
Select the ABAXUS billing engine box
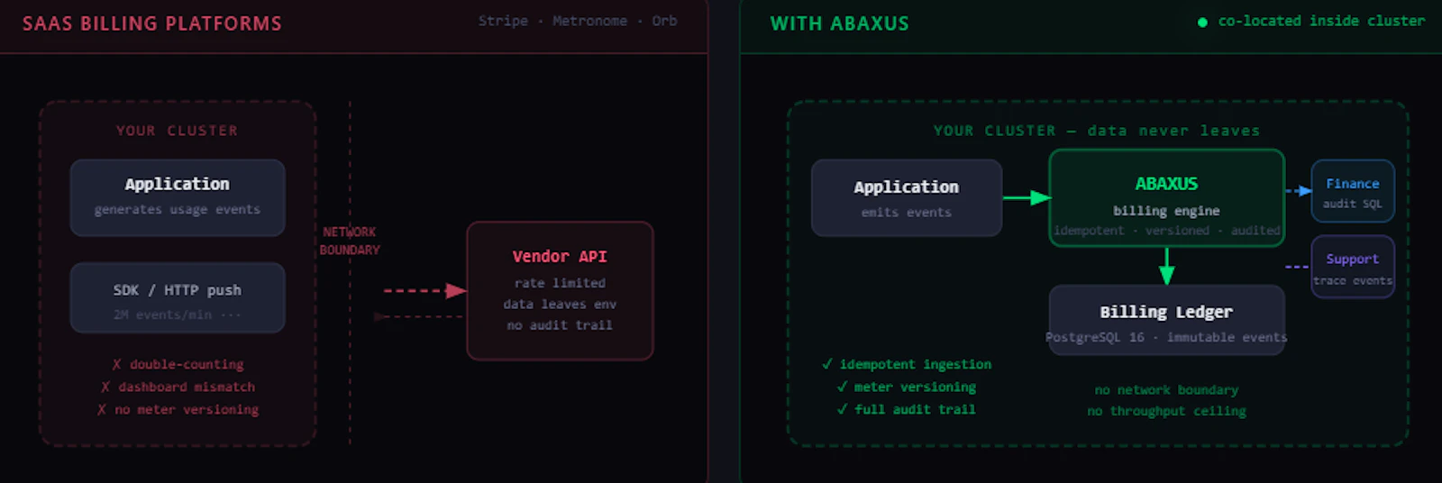point(1166,197)
